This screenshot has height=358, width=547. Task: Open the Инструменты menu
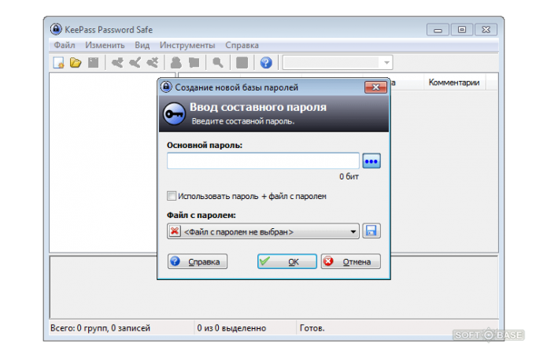[187, 46]
